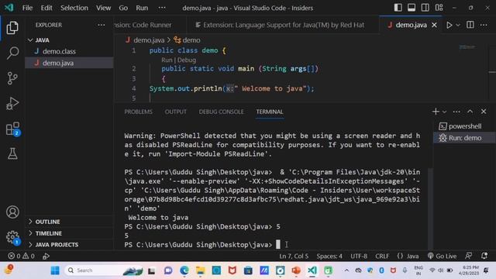The width and height of the screenshot is (496, 279).
Task: Open the Source Control view
Action: [x=12, y=78]
